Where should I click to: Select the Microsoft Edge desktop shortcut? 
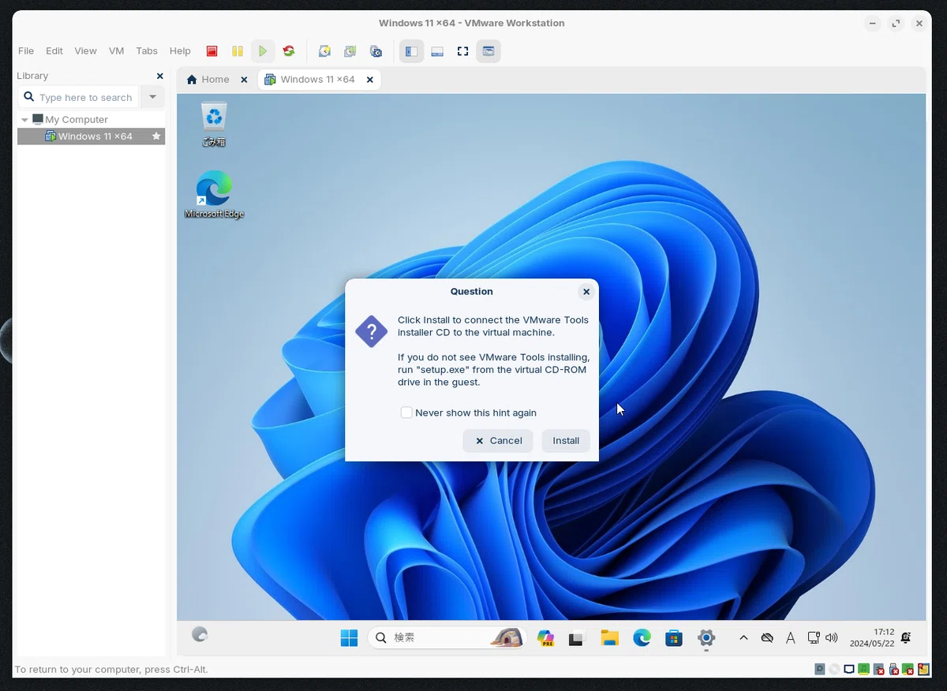[214, 195]
